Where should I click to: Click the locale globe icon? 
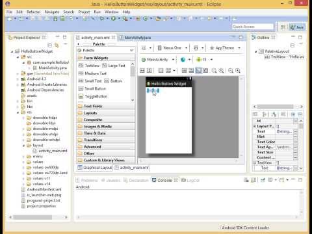point(183,59)
